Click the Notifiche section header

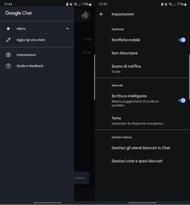117,29
